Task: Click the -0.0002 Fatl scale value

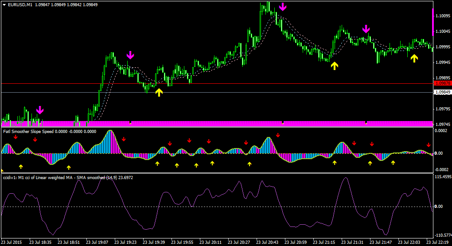Action: click(x=441, y=170)
